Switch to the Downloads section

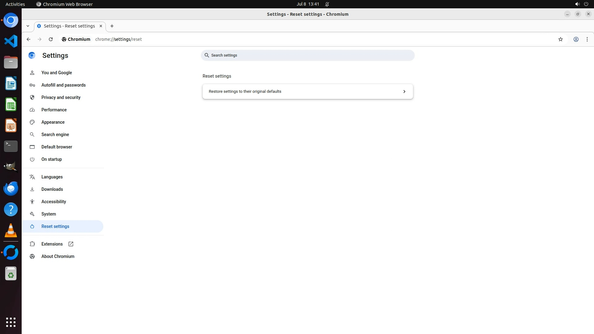click(x=52, y=189)
